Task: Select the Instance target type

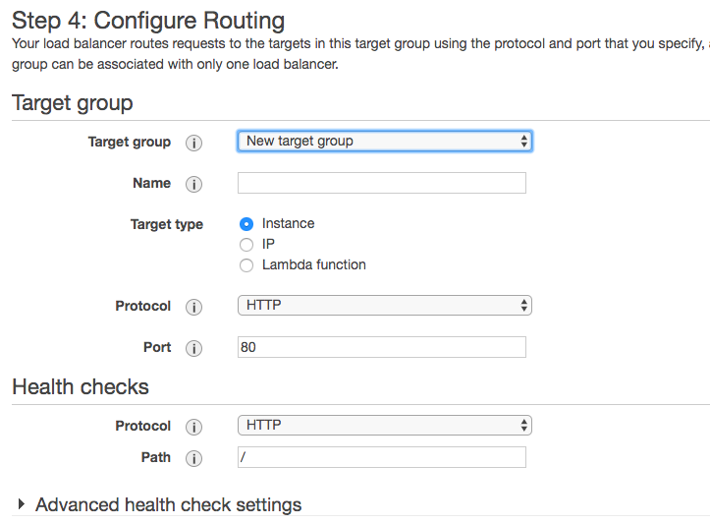Action: pyautogui.click(x=246, y=224)
